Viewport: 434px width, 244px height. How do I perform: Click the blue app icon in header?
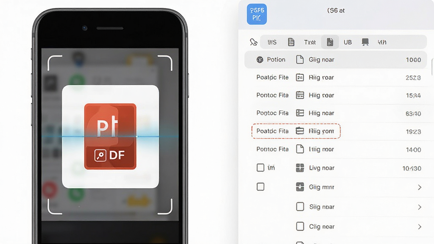click(x=257, y=14)
